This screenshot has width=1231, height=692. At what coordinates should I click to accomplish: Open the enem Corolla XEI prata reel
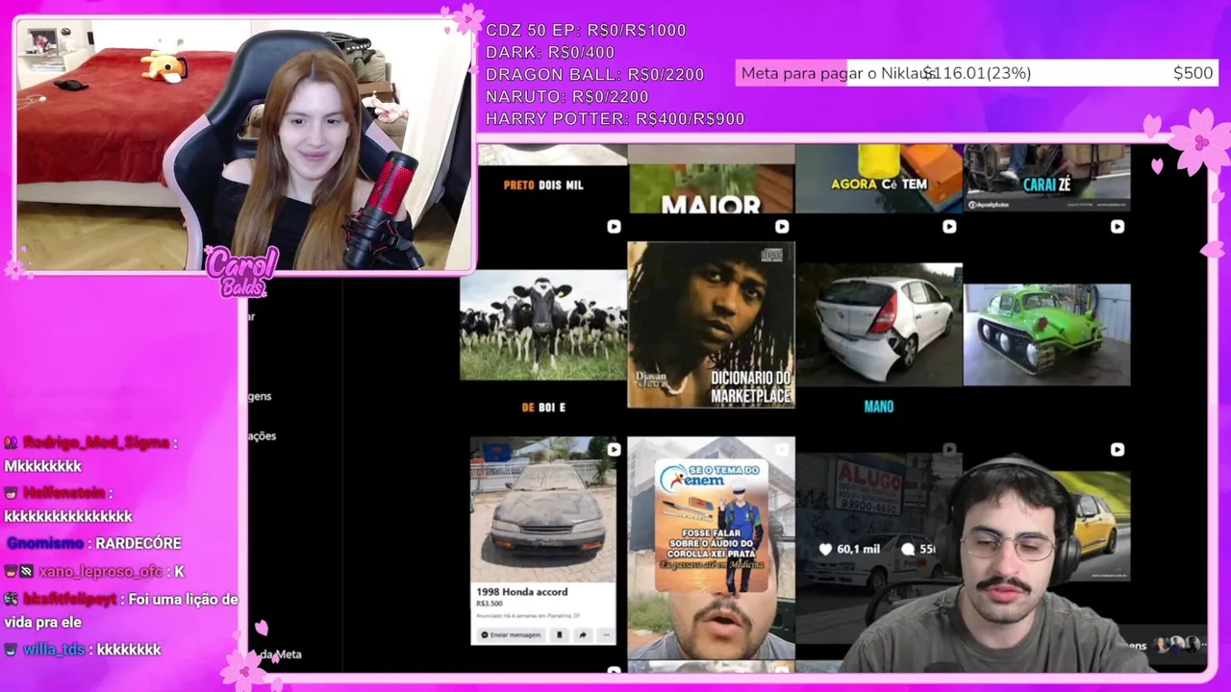711,548
